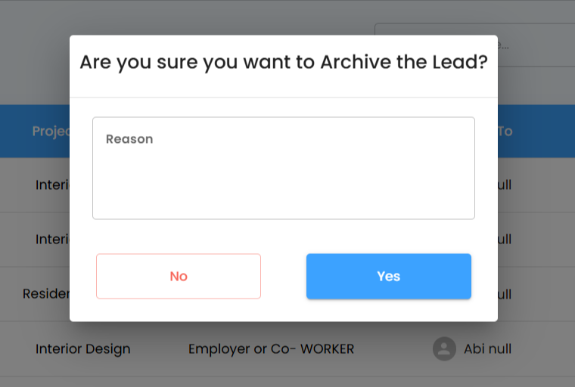The width and height of the screenshot is (575, 387).
Task: Select the Employer or Co- WORKER cell
Action: 271,348
